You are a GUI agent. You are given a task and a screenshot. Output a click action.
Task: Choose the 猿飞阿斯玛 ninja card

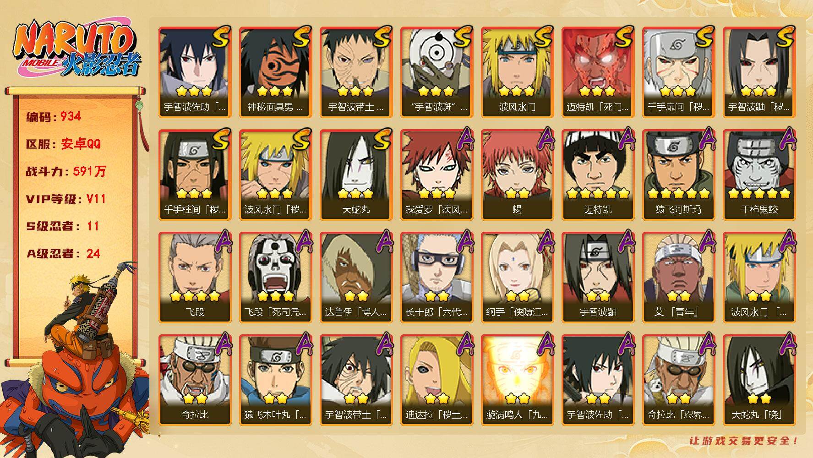pyautogui.click(x=679, y=175)
